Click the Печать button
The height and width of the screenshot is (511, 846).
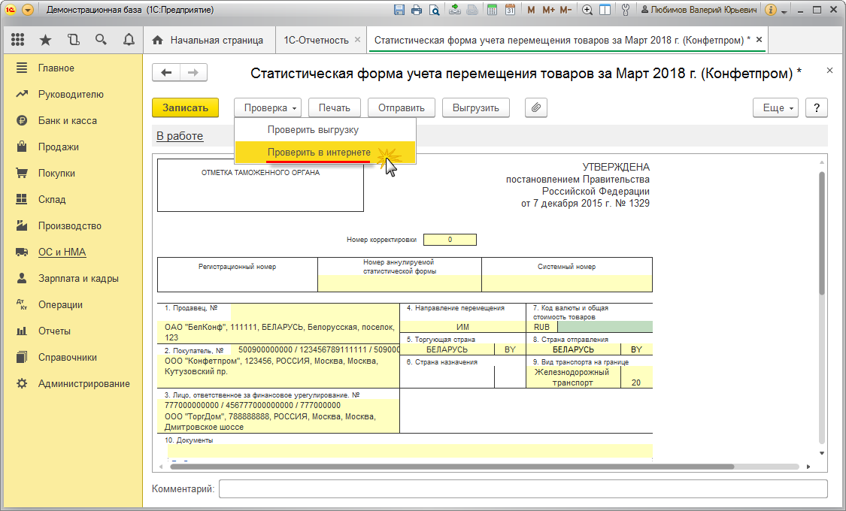coord(335,107)
